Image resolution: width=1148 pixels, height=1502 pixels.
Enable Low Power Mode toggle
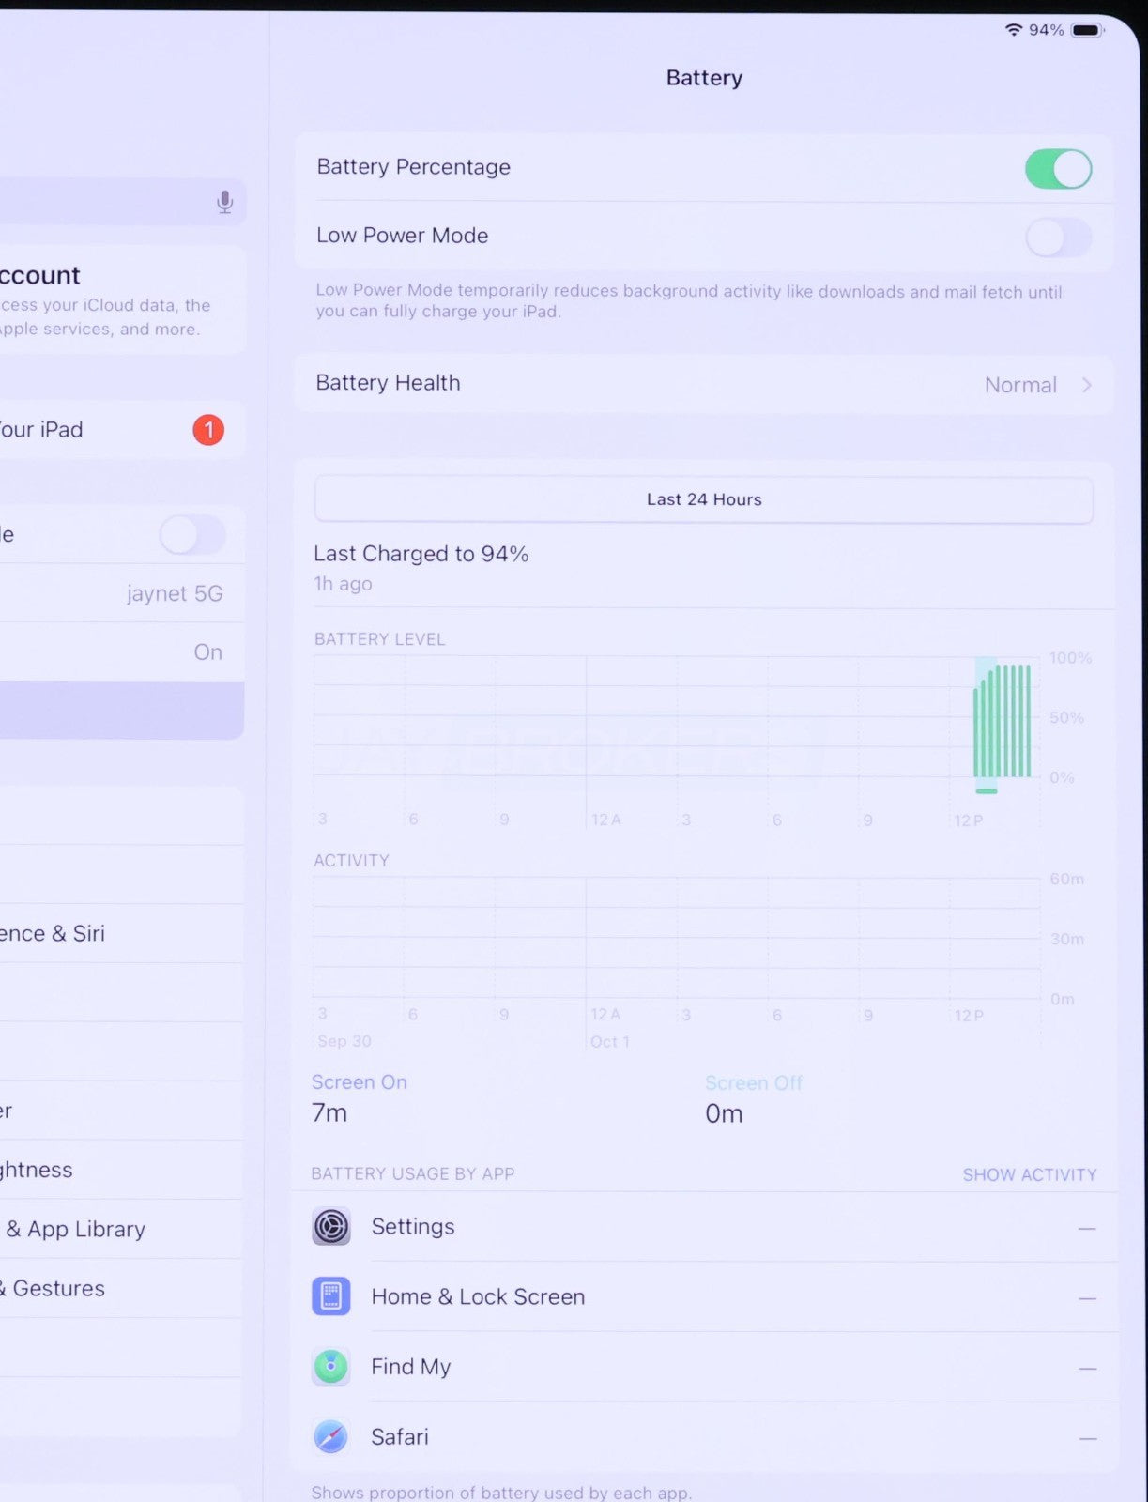coord(1058,238)
